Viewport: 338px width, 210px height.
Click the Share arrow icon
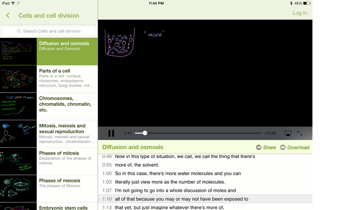pyautogui.click(x=259, y=147)
